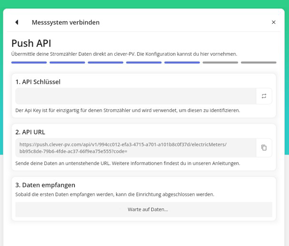
Task: Click the second blue progress step segment
Action: (x=67, y=62)
